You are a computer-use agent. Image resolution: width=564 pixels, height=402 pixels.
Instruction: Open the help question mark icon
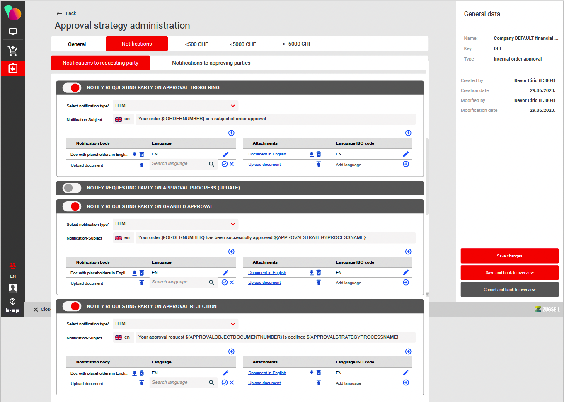pos(12,301)
